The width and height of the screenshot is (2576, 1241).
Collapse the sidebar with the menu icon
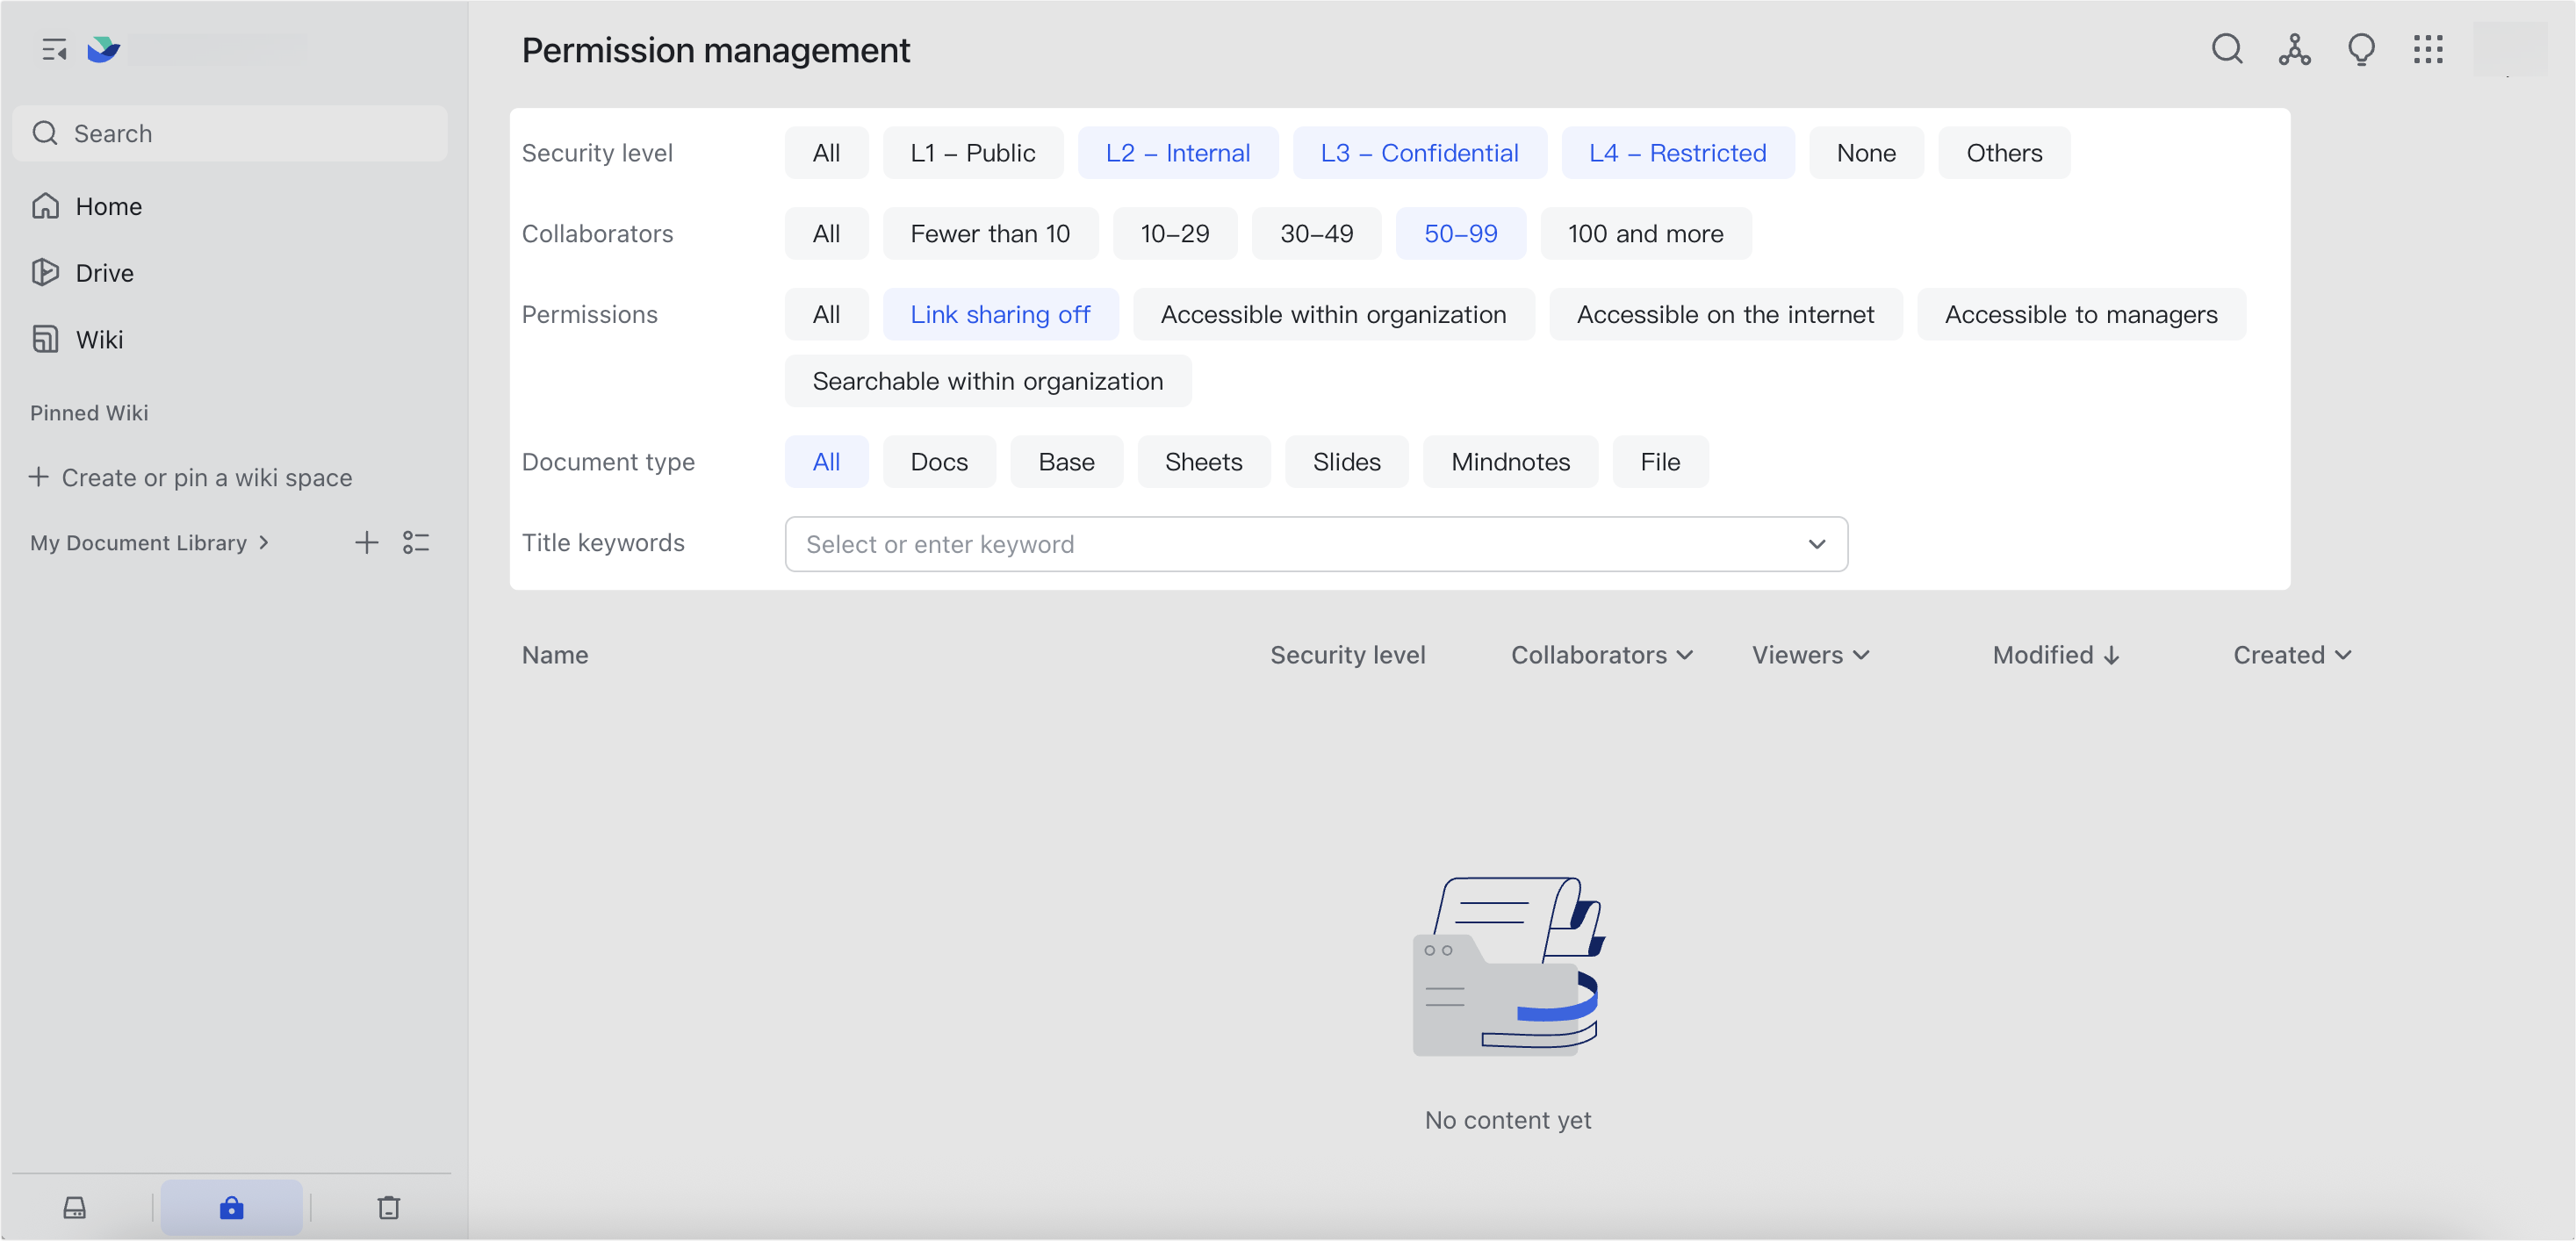54,49
